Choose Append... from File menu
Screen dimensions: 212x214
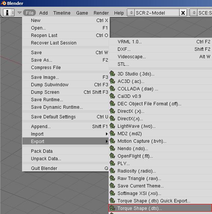65,126
